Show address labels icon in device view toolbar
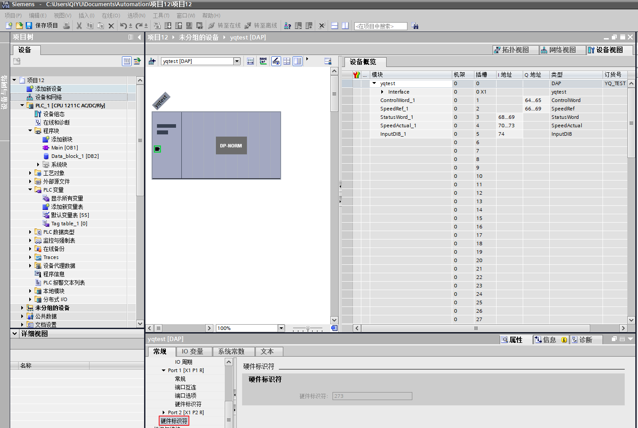Screen dimensions: 638x428 (x=251, y=61)
